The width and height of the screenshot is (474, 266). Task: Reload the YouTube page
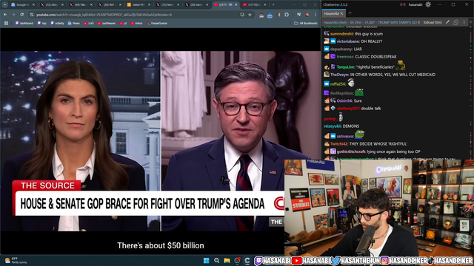(x=21, y=15)
